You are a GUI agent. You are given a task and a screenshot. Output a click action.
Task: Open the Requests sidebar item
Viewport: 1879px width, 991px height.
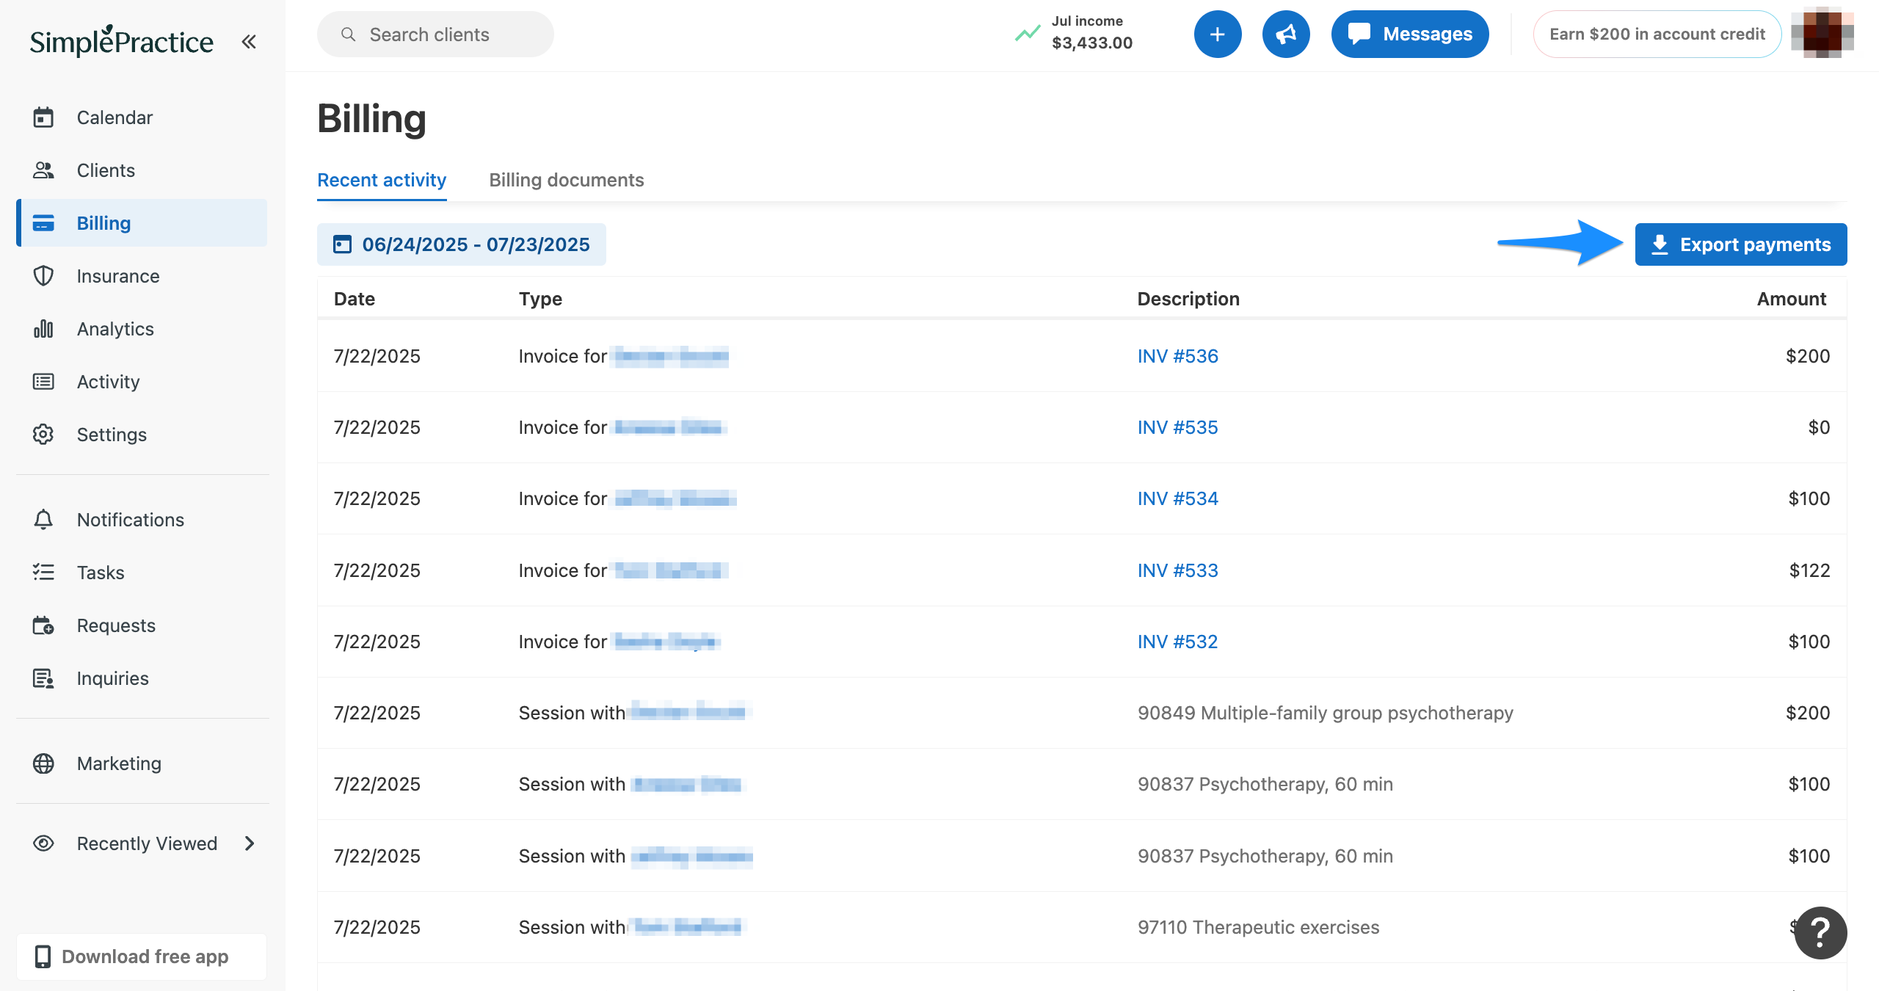click(116, 625)
